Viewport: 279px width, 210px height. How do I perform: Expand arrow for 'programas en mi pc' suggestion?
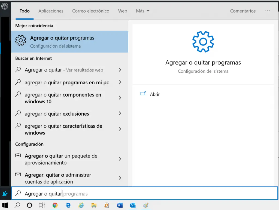[120, 82]
